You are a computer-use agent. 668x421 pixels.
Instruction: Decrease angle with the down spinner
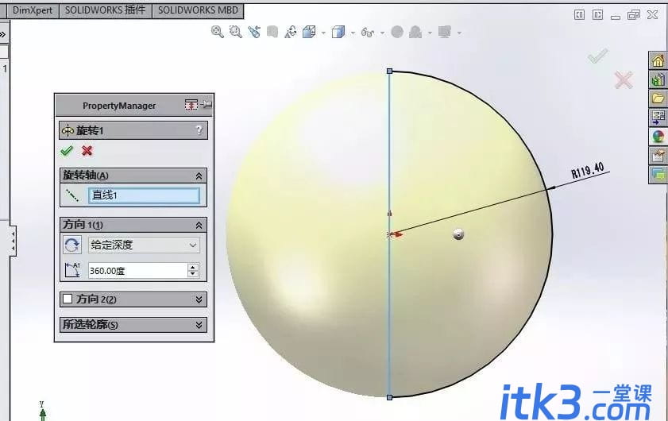pos(193,274)
